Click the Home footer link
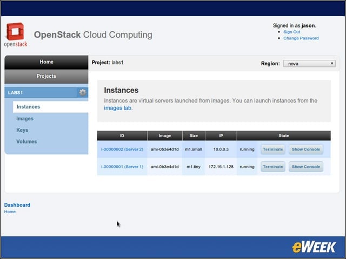This screenshot has height=259, width=346. [10, 212]
